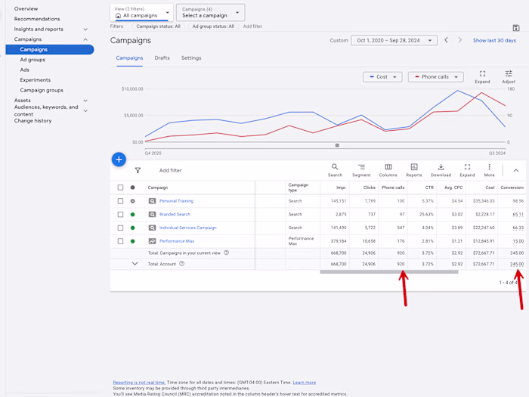Click the Show last 30 days link
The image size is (529, 397).
tap(494, 41)
